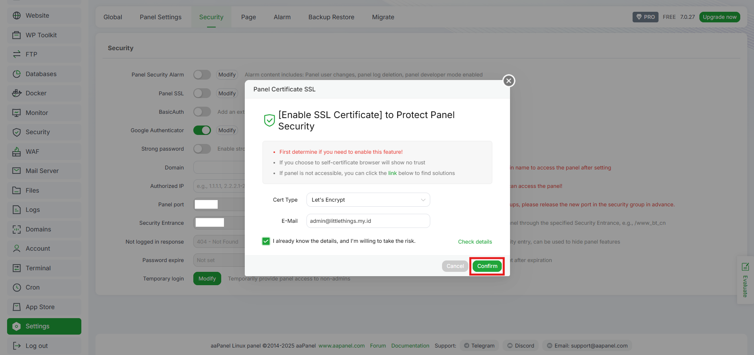Toggle BasicAuth switch
754x355 pixels.
click(202, 112)
